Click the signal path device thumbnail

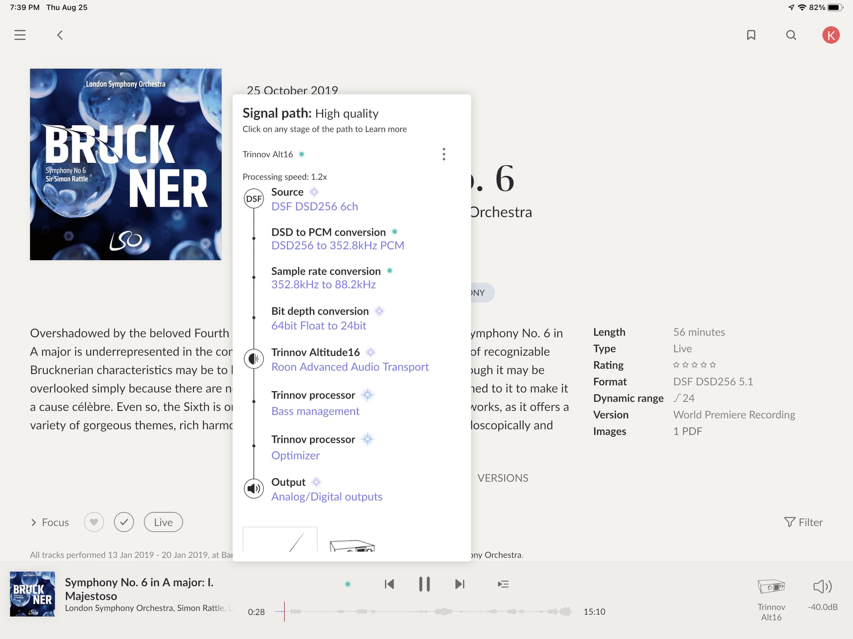[x=352, y=545]
